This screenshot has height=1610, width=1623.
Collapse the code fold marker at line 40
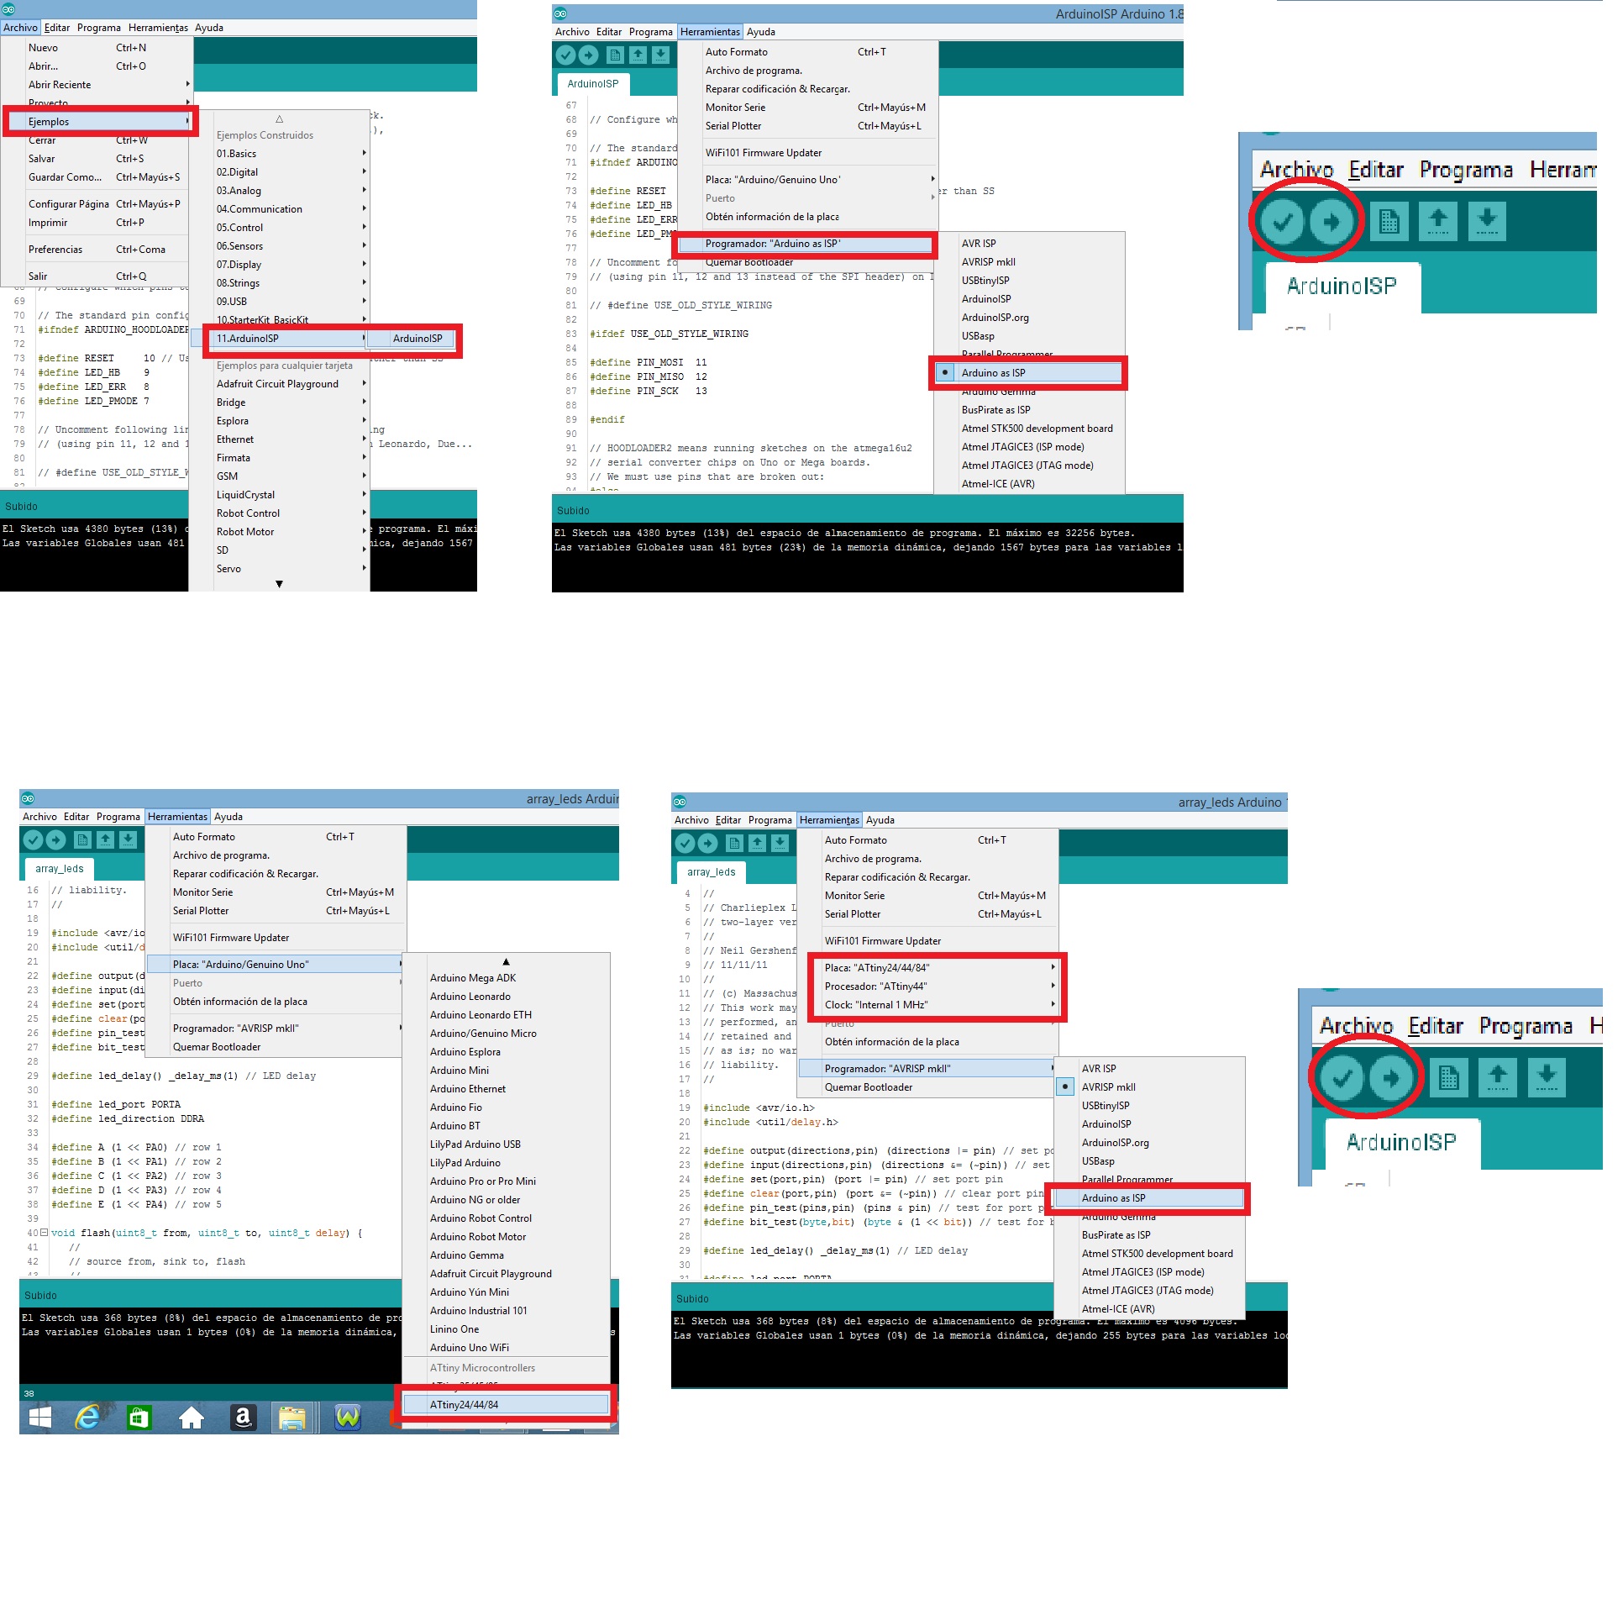(44, 1233)
